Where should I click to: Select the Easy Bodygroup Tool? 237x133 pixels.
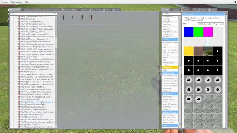[170, 78]
